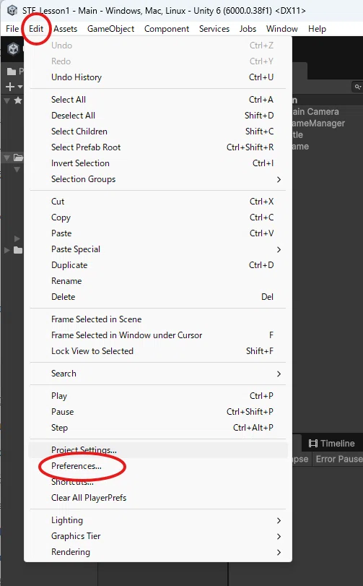Open the File menu
This screenshot has width=363, height=586.
click(12, 29)
